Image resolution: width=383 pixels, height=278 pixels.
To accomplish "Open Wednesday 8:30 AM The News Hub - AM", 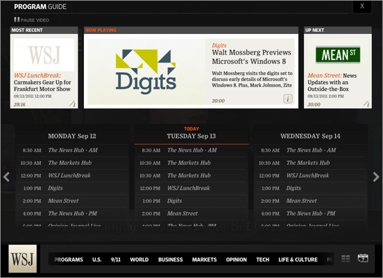I will (311, 150).
